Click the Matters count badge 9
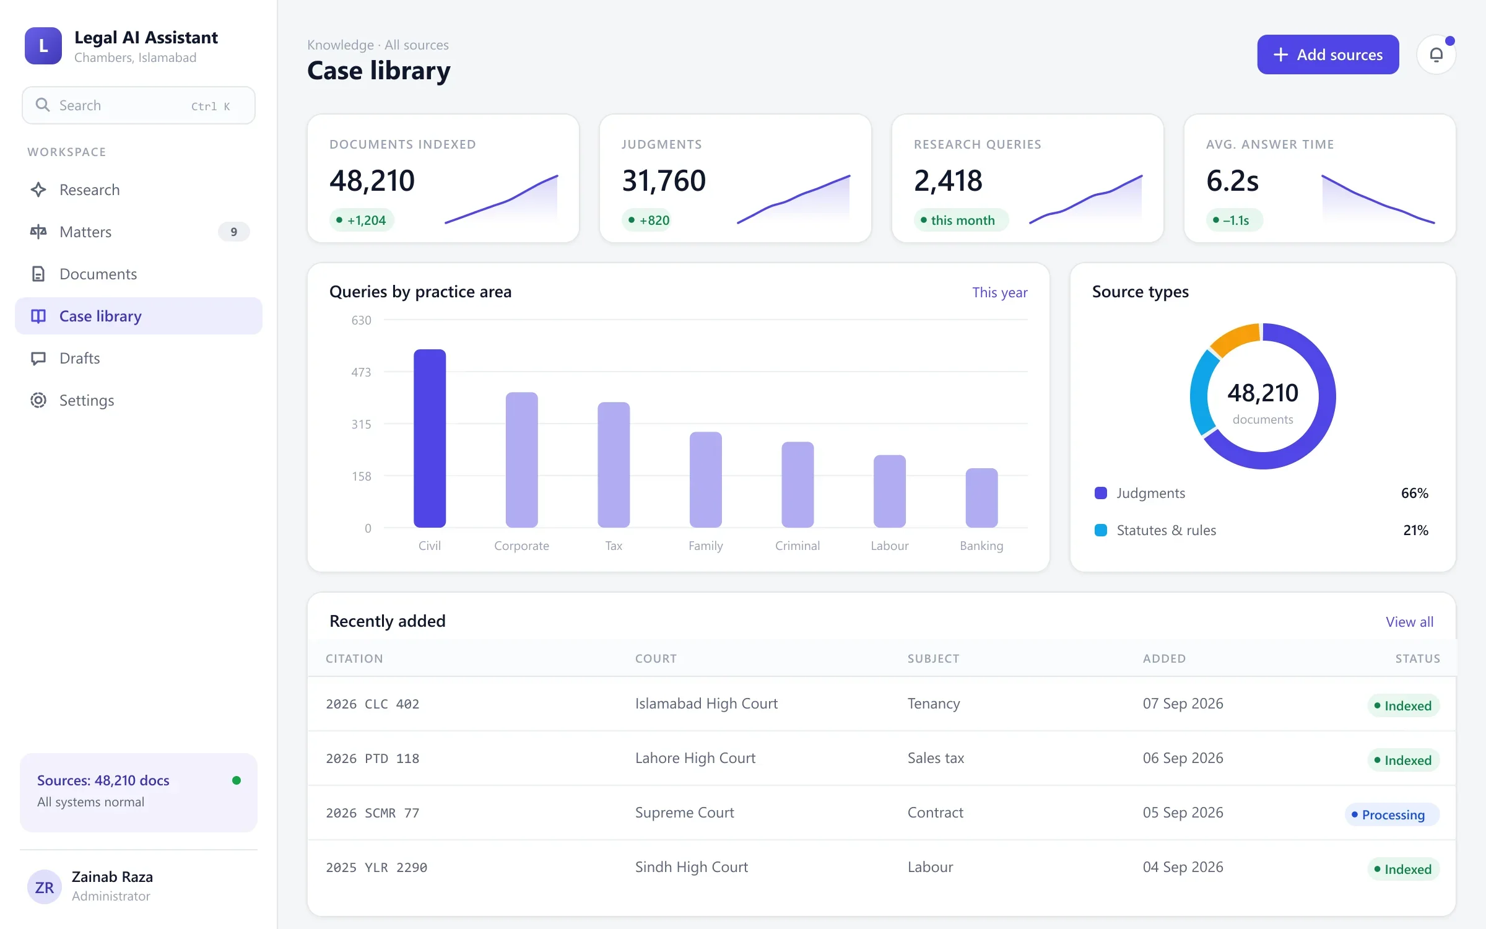 pos(233,232)
